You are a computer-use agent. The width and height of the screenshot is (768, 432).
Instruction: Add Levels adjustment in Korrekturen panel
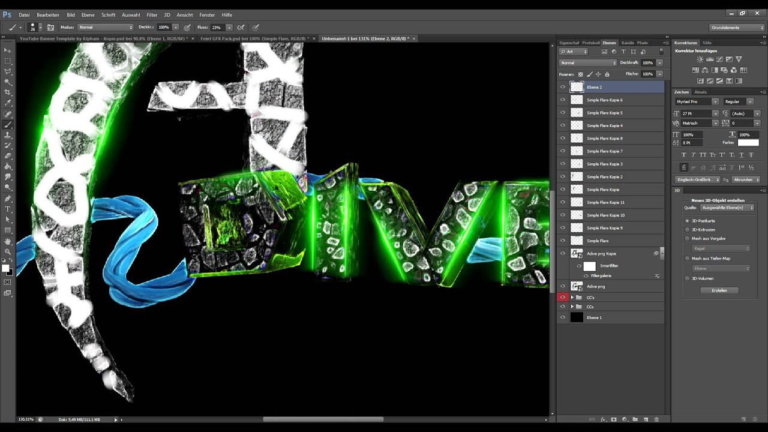pos(709,59)
